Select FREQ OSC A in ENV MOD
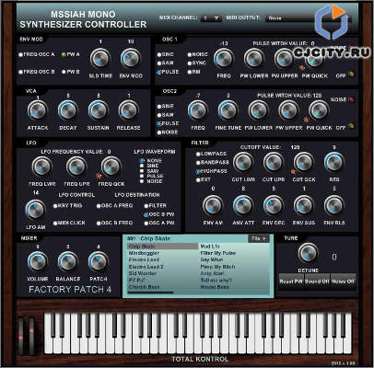The image size is (374, 368). 37,54
